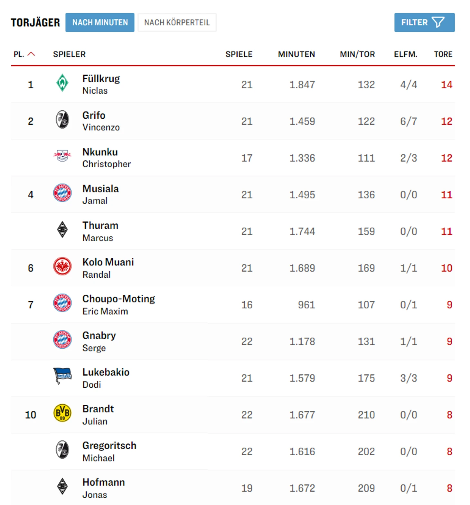Image resolution: width=470 pixels, height=505 pixels.
Task: Click Eintracht Frankfurt eagle crest by Kolo Muani
Action: pos(62,266)
